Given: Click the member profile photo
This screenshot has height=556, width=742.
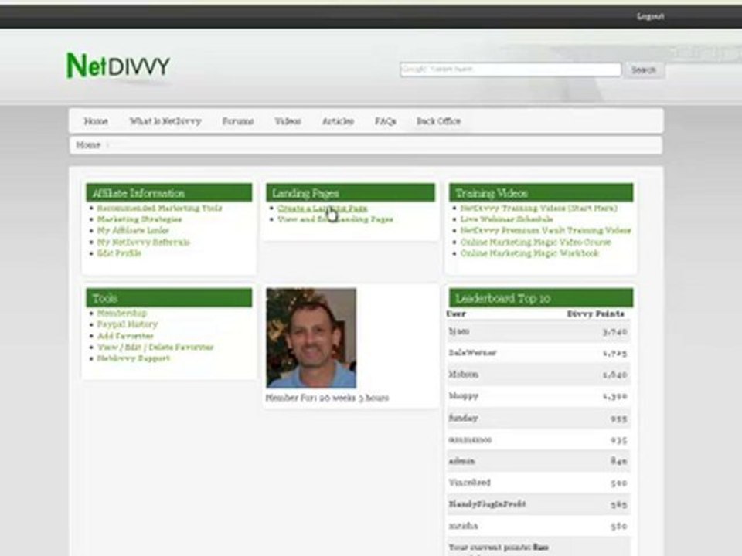Looking at the screenshot, I should pos(311,338).
